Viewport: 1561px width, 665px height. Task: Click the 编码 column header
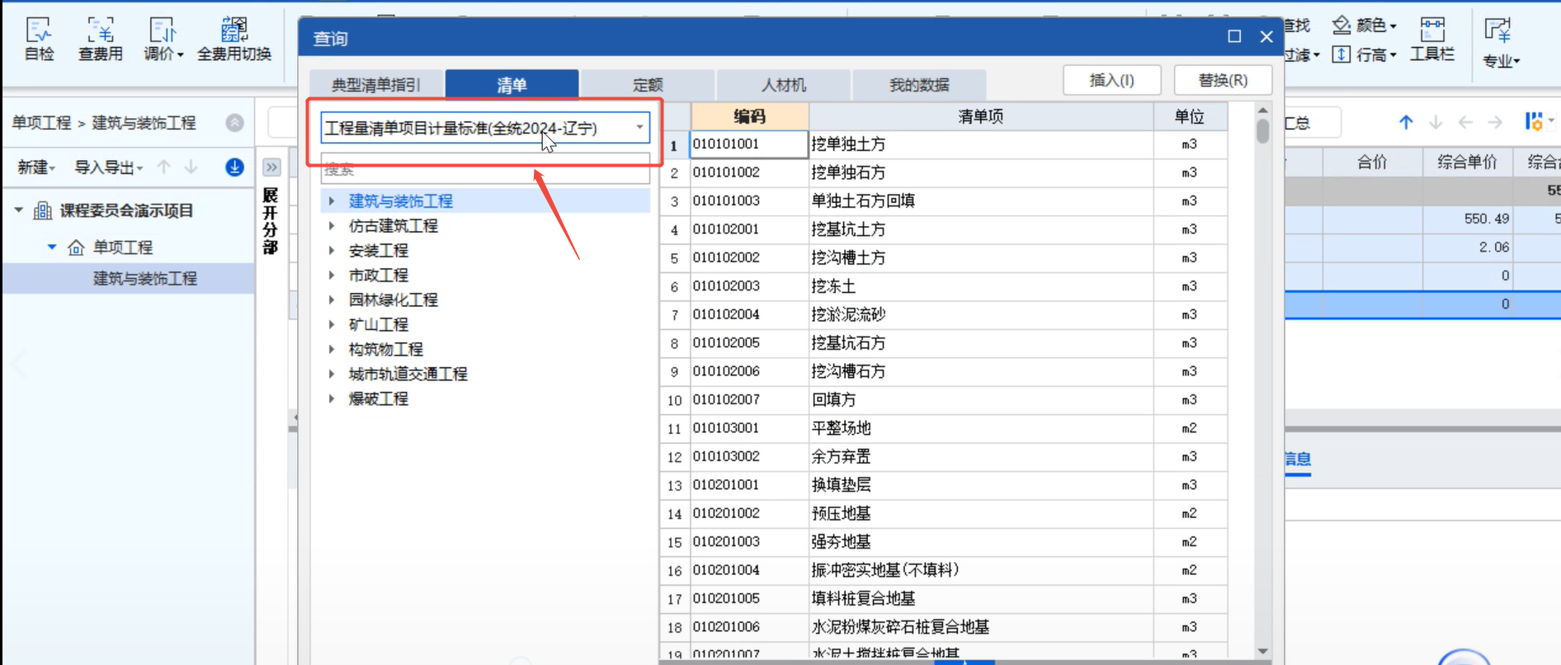click(x=749, y=116)
